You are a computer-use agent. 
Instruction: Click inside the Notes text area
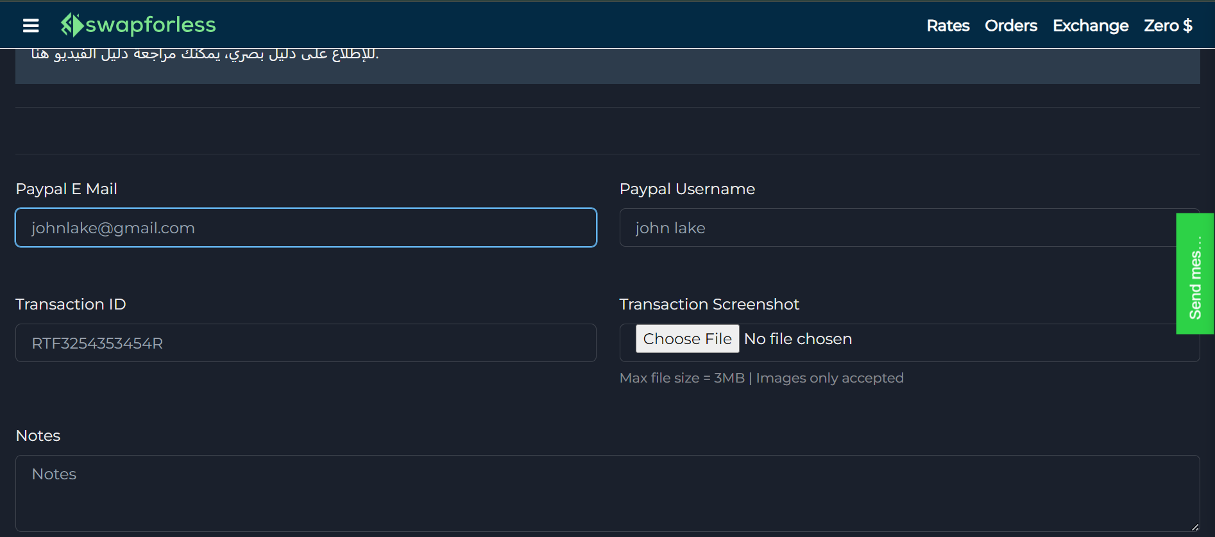pos(607,493)
